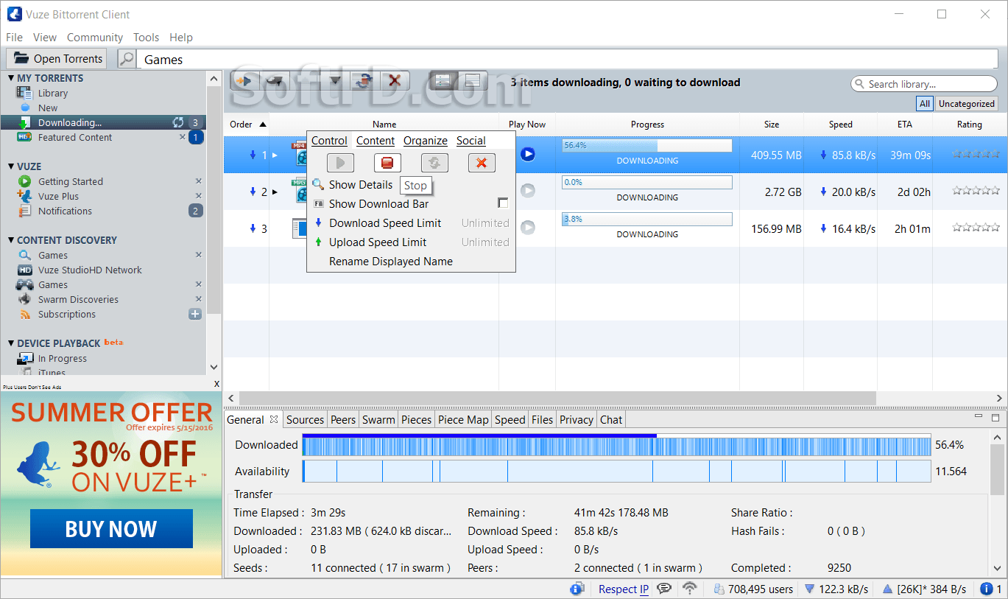Image resolution: width=1008 pixels, height=599 pixels.
Task: Open the Help menu
Action: click(x=181, y=37)
